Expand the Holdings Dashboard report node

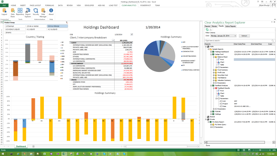(x=211, y=52)
